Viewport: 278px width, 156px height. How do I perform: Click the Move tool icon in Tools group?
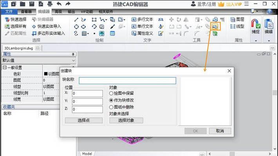click(171, 19)
